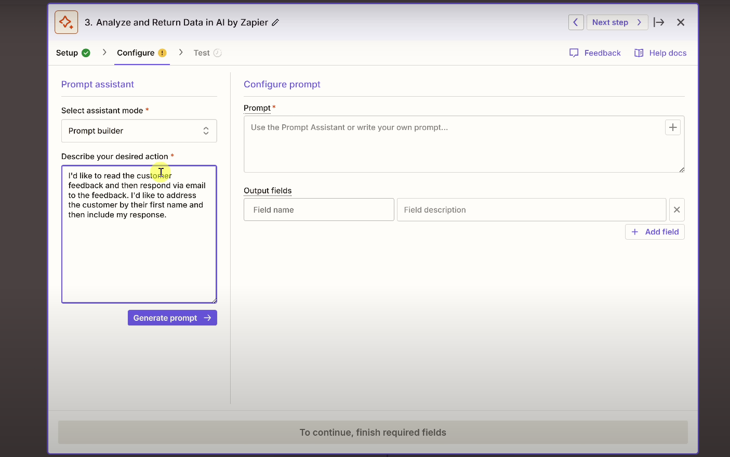Viewport: 730px width, 457px height.
Task: Click Generate prompt button
Action: click(172, 318)
